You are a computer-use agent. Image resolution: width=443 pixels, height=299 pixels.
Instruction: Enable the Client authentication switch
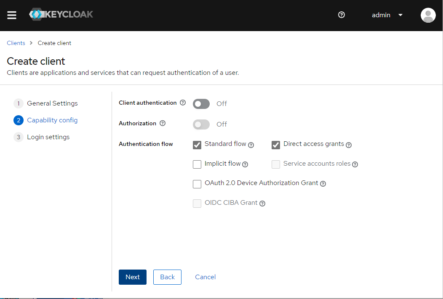pyautogui.click(x=201, y=103)
